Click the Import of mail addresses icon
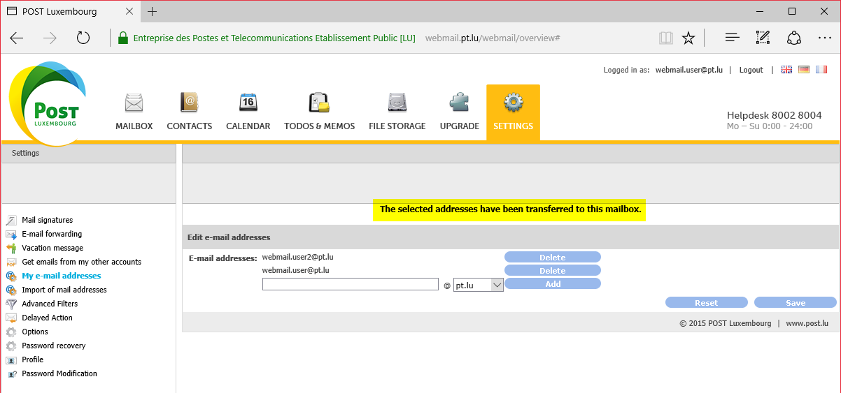The height and width of the screenshot is (393, 841). [11, 290]
